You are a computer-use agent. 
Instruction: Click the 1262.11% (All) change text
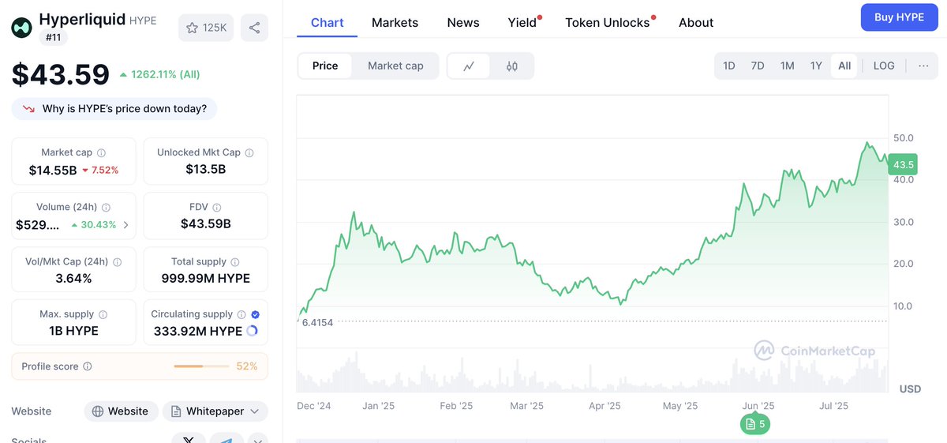click(x=166, y=75)
